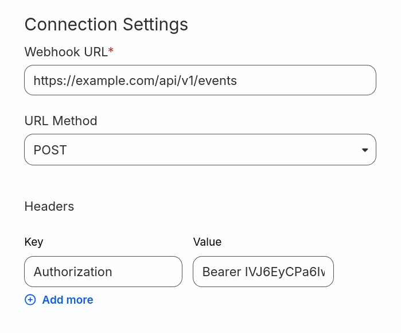Click the word Authorization in the Key field
The image size is (401, 333).
73,272
